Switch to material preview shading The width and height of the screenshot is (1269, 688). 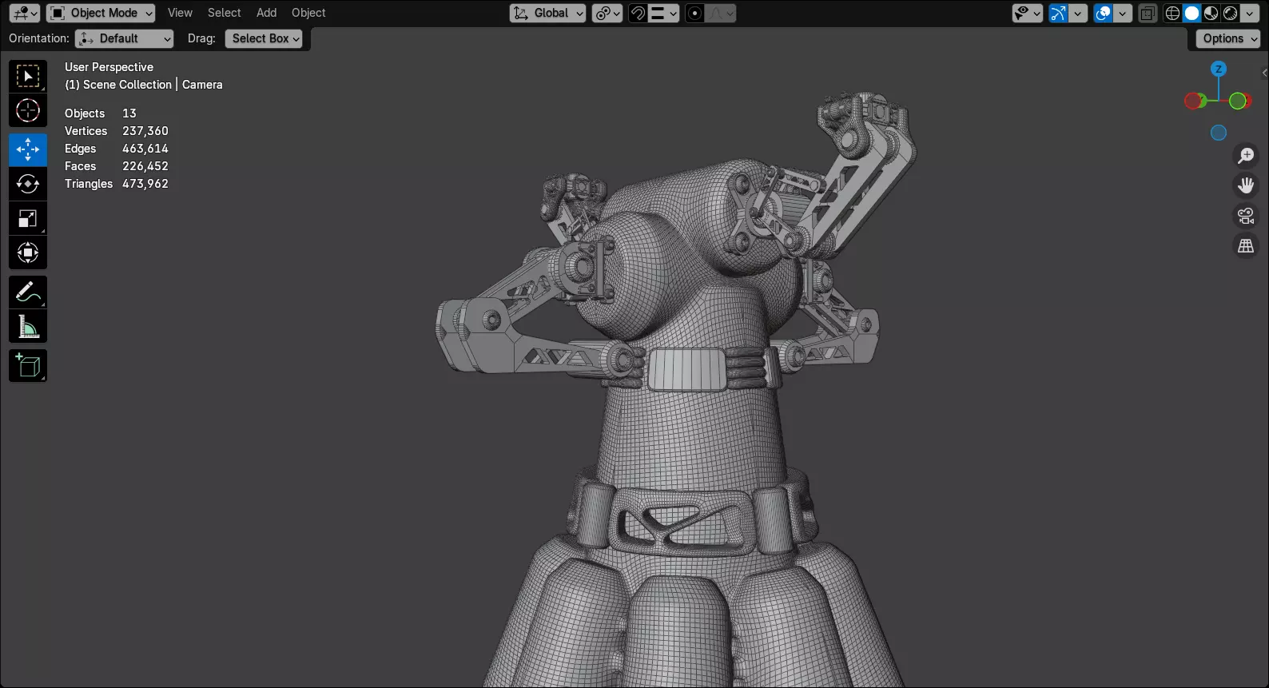click(x=1211, y=13)
